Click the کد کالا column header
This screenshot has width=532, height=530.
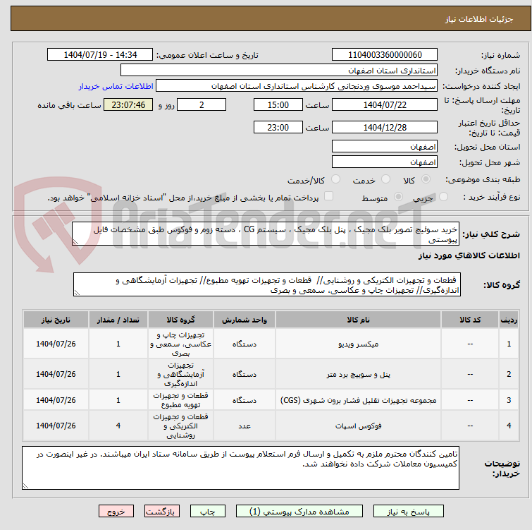tap(470, 320)
